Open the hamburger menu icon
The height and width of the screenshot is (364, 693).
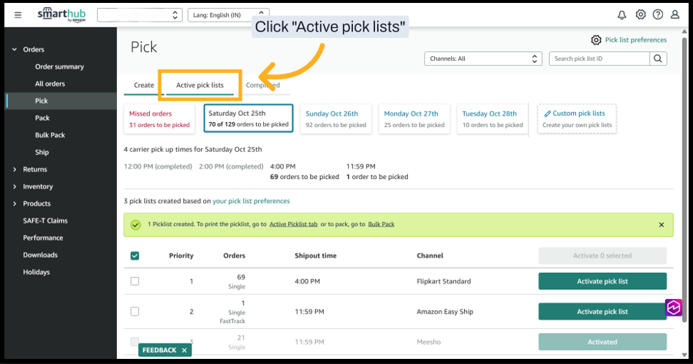[x=18, y=15]
